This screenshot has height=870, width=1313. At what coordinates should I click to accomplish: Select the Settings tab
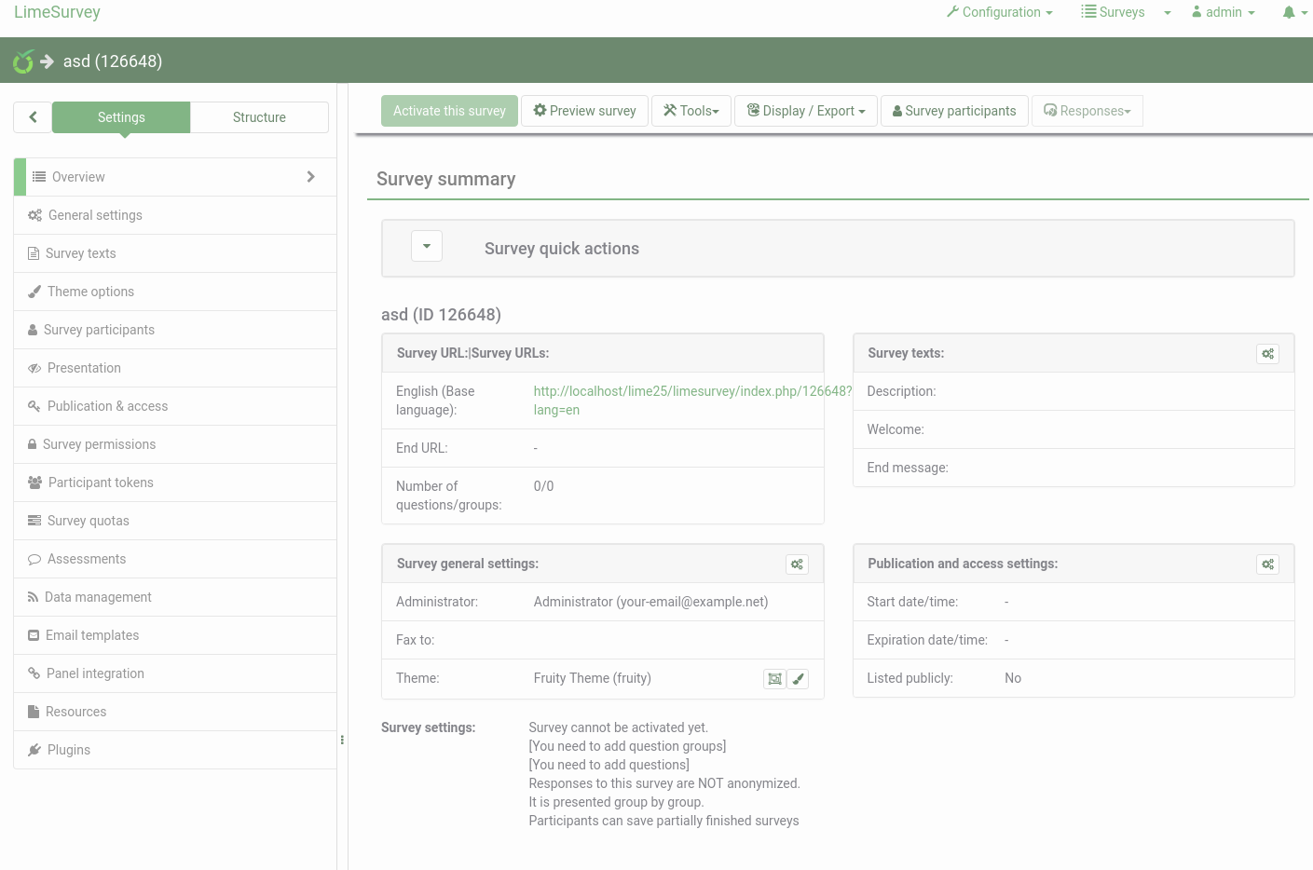121,117
